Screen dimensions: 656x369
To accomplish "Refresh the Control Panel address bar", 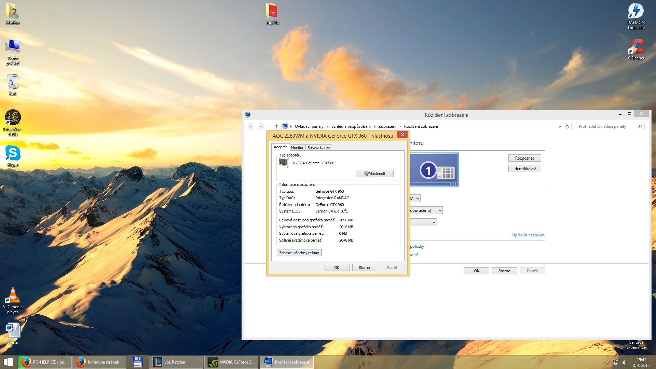I will 567,126.
